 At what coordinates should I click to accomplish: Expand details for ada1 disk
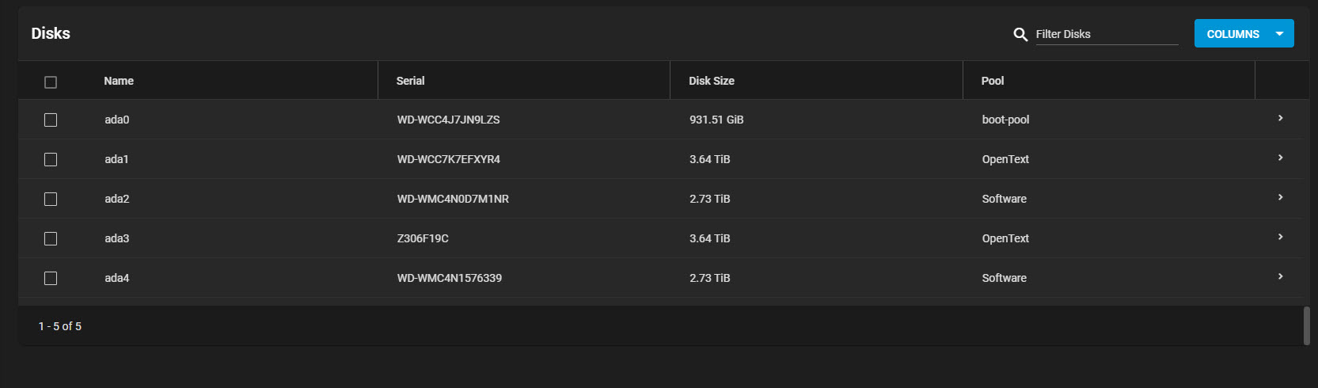(1280, 158)
